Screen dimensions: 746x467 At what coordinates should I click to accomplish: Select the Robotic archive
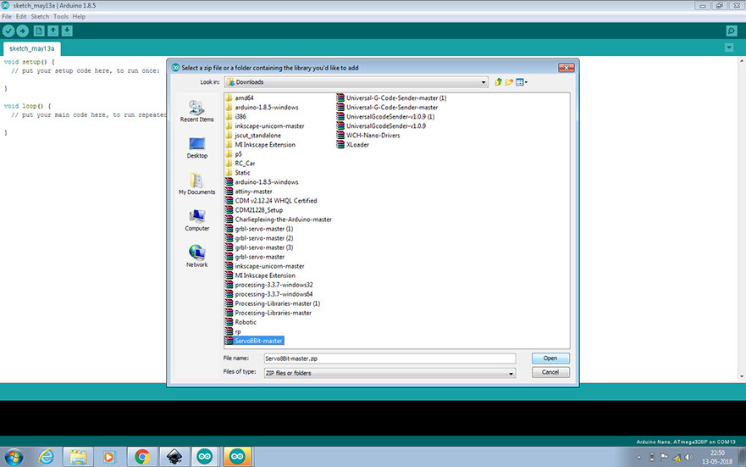pyautogui.click(x=240, y=322)
